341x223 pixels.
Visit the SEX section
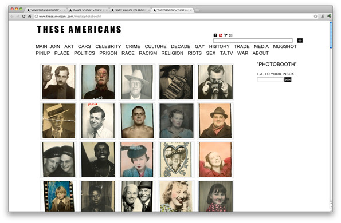(211, 53)
